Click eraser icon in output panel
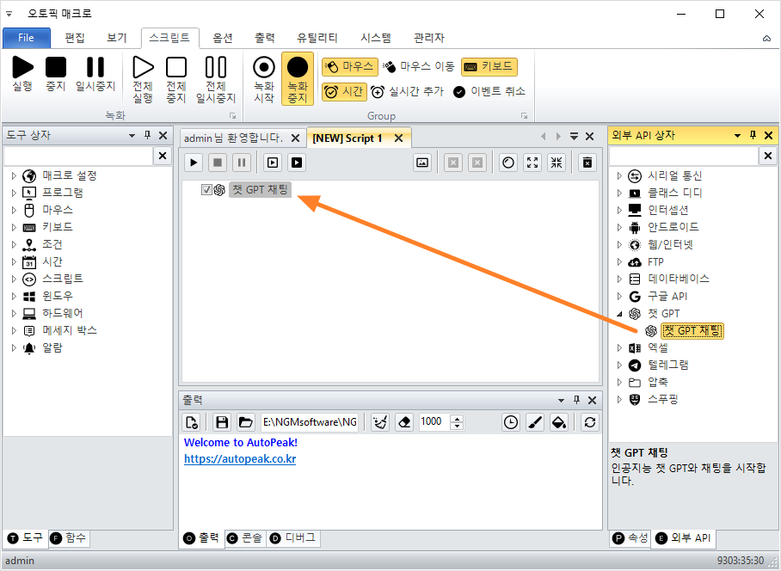Image resolution: width=781 pixels, height=571 pixels. (x=404, y=422)
